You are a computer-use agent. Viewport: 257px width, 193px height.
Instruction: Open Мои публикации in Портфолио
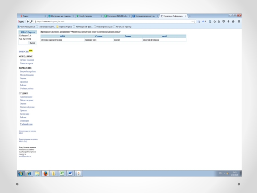(x=27, y=75)
